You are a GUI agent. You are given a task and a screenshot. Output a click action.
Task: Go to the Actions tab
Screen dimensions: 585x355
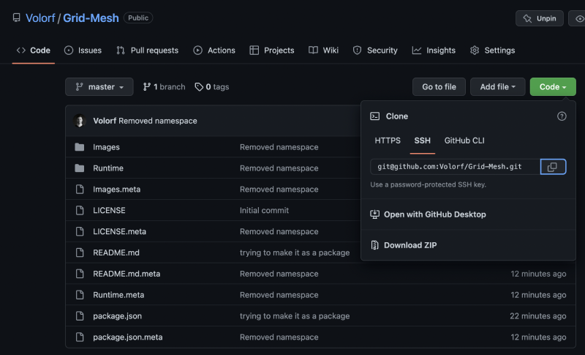[214, 51]
